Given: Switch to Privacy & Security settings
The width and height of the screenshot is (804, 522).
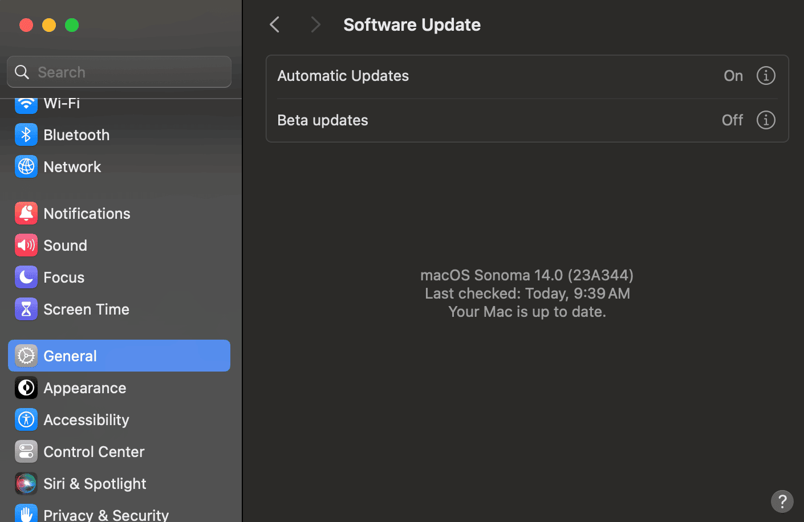Looking at the screenshot, I should [106, 513].
